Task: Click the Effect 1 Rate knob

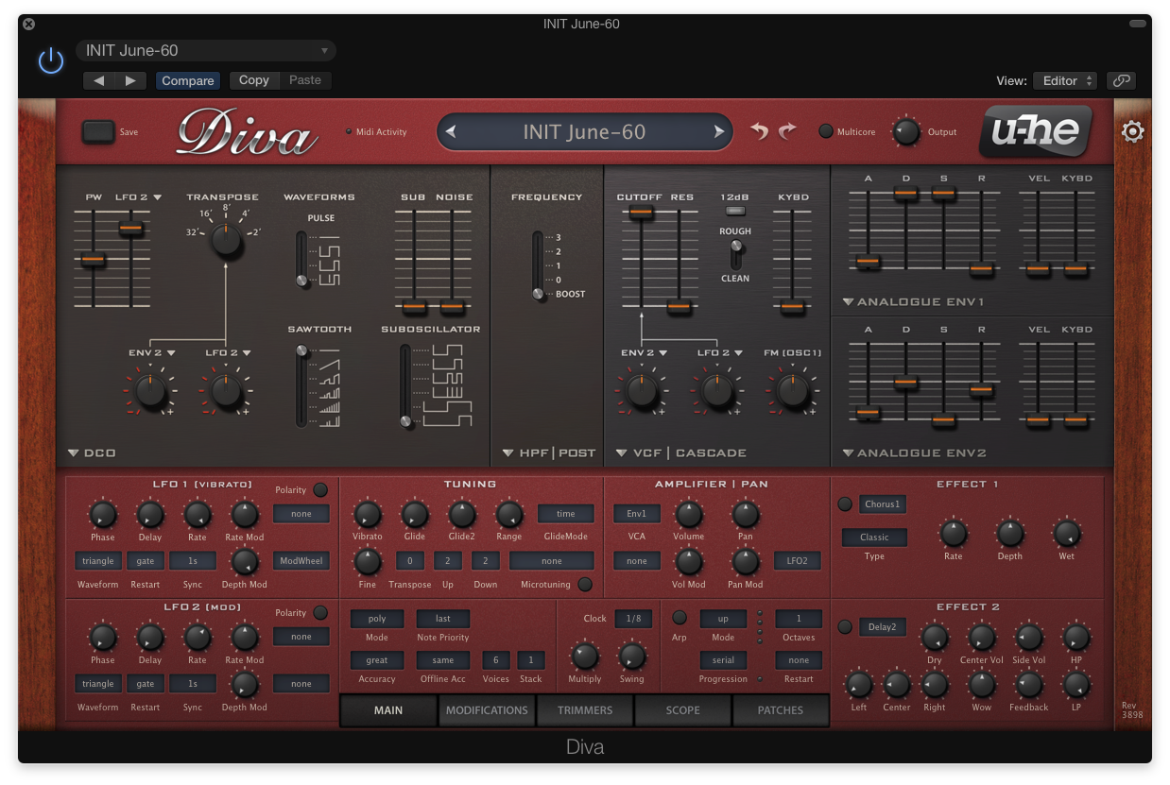Action: [x=953, y=534]
